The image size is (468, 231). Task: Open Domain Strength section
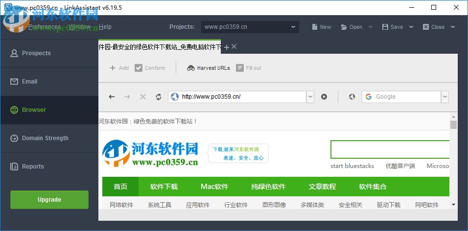(49, 138)
